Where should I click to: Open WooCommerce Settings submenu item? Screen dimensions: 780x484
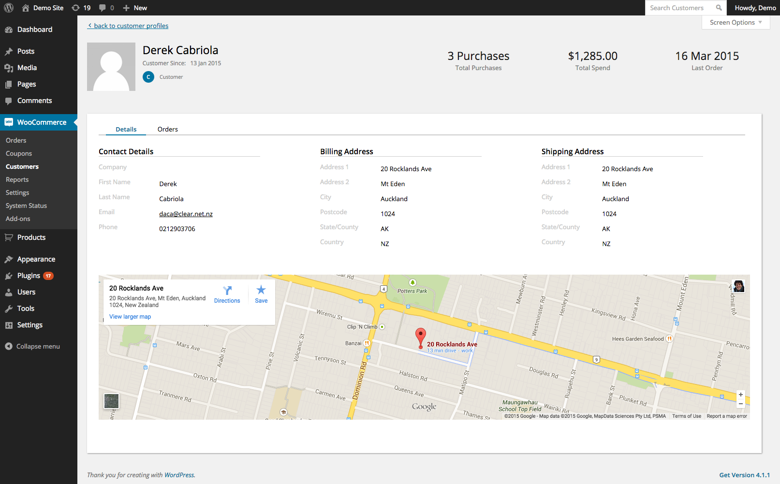point(17,192)
